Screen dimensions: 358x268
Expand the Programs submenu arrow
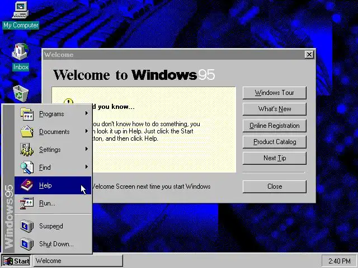[x=87, y=113]
